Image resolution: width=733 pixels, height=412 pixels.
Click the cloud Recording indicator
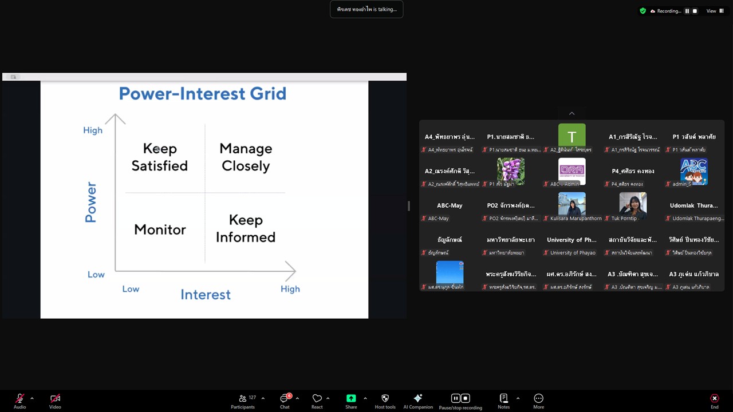coord(665,11)
